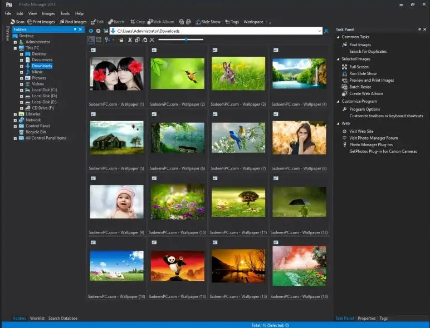Pin the Folders panel with pushpin
Screen dimensions: 430x328
(75, 29)
